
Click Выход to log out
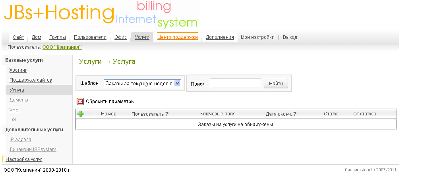pos(290,37)
